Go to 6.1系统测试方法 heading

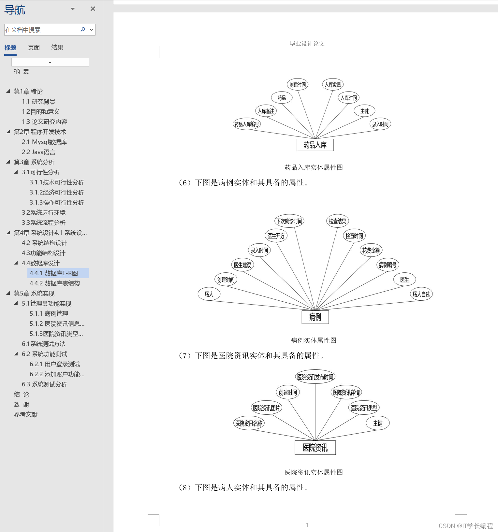[x=44, y=344]
